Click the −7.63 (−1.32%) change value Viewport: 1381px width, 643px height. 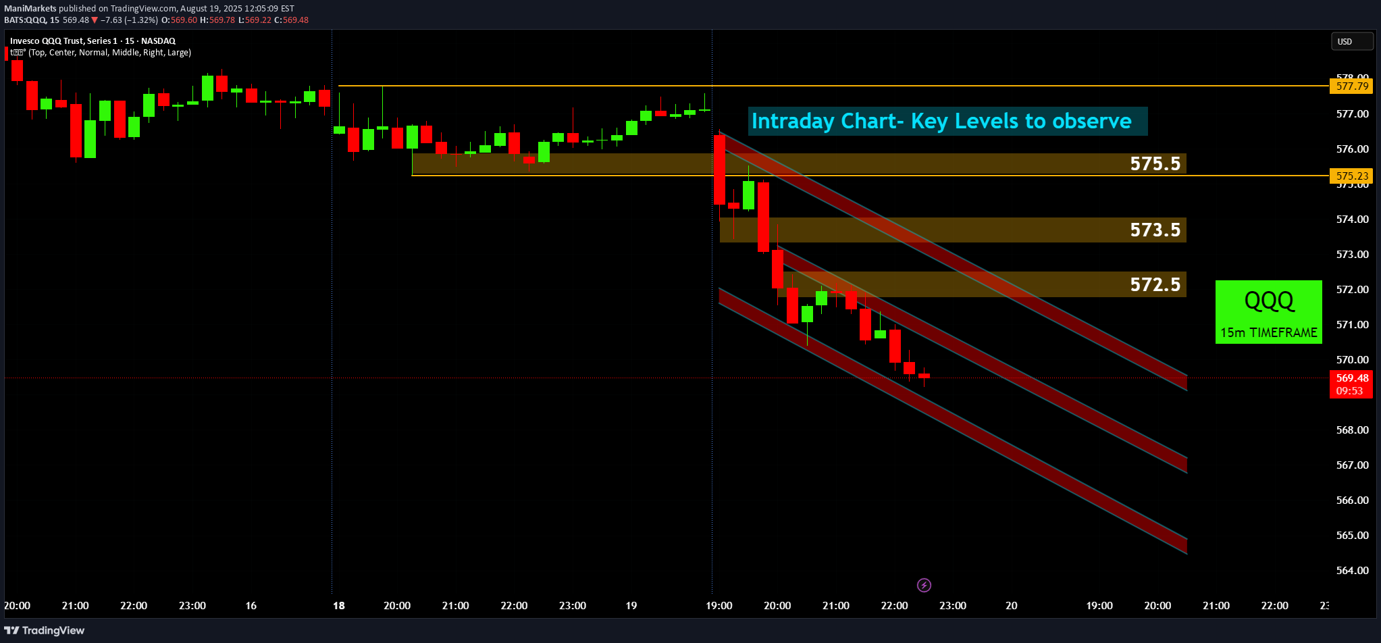129,20
